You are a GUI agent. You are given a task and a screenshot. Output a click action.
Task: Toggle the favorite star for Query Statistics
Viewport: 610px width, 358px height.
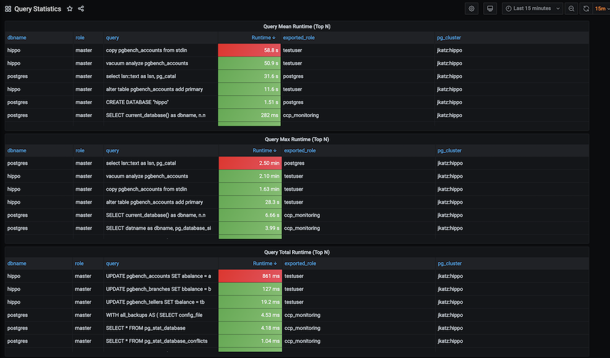coord(69,9)
